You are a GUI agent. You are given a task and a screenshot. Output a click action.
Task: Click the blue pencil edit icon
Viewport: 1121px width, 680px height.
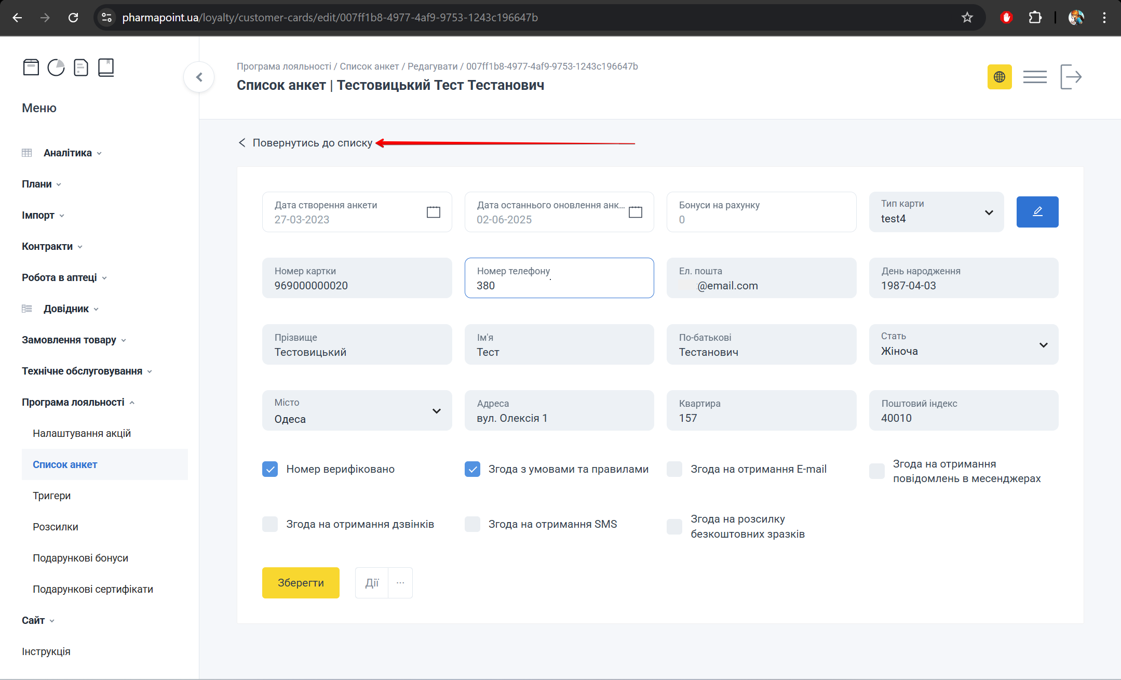click(1037, 212)
